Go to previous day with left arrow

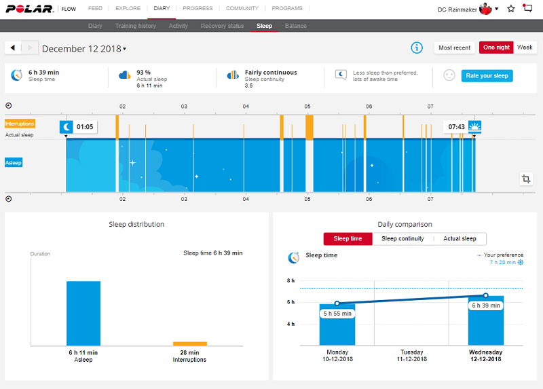tap(13, 48)
